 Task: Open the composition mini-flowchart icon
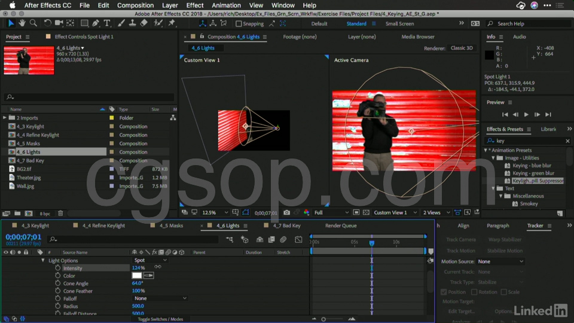pos(230,239)
